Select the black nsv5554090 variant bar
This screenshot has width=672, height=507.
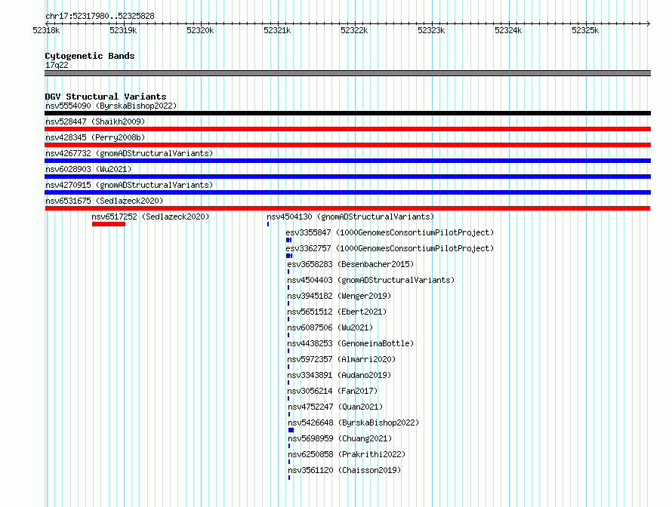pyautogui.click(x=347, y=113)
